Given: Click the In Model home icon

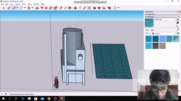Looking at the screenshot, I should pyautogui.click(x=153, y=33).
